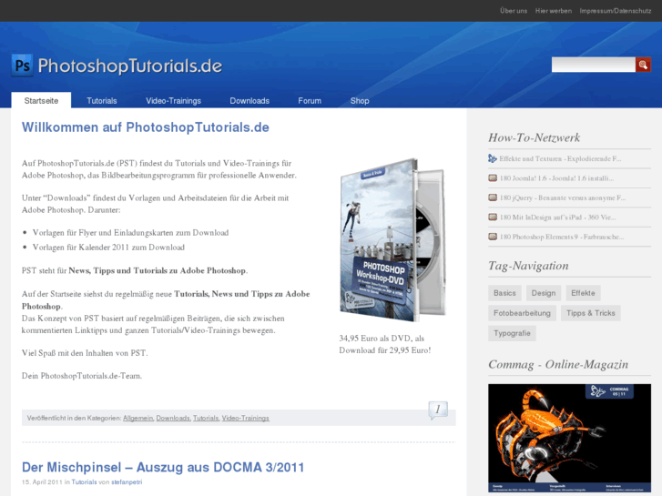The image size is (662, 496).
Task: Select the Design tag
Action: [544, 293]
